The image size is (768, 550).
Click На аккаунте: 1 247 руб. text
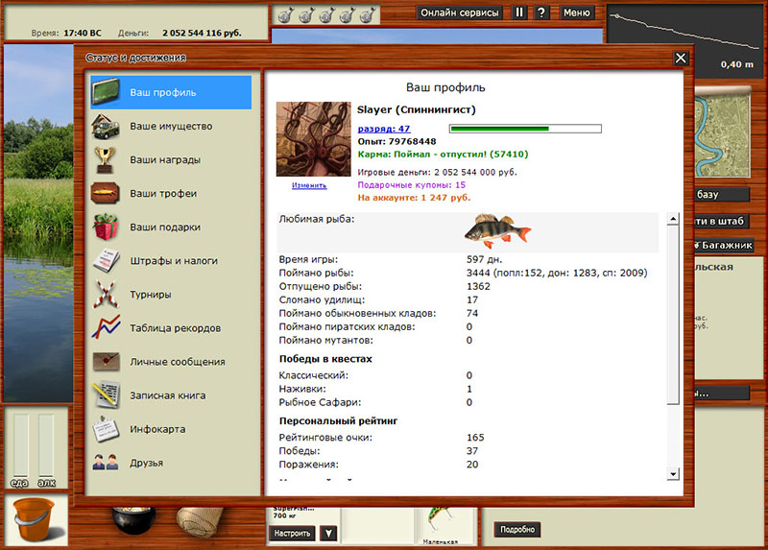414,198
